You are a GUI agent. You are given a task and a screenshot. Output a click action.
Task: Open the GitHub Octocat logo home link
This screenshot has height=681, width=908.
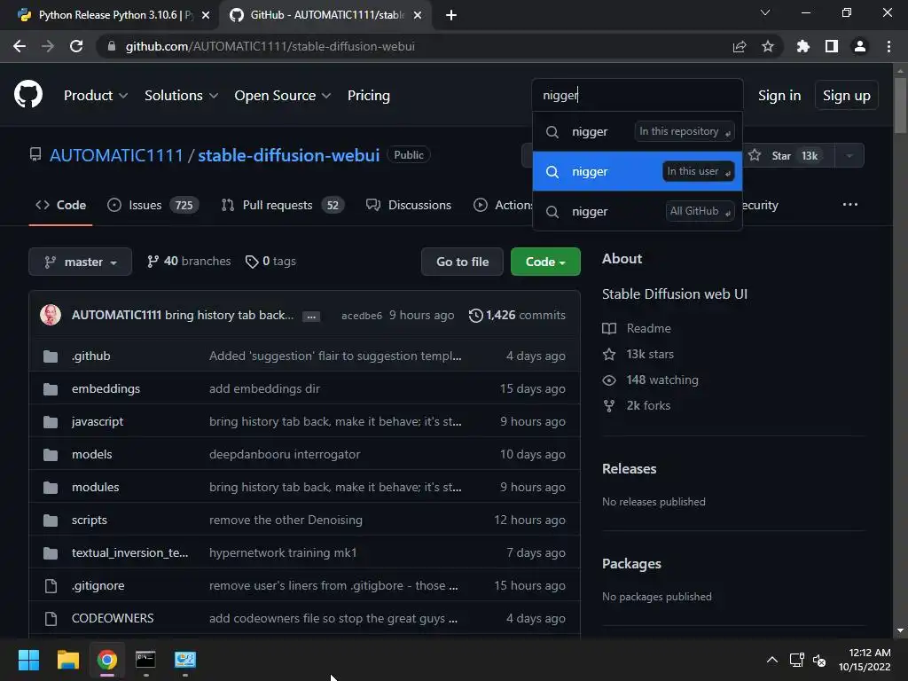click(x=28, y=95)
